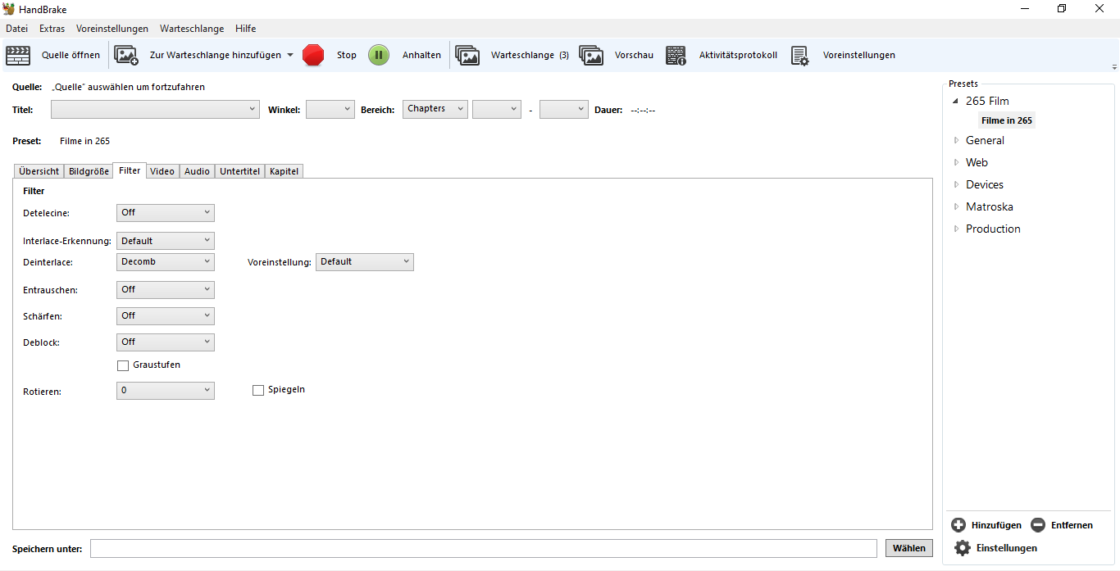1120x571 pixels.
Task: Switch to the Bildgröße tab
Action: 89,171
